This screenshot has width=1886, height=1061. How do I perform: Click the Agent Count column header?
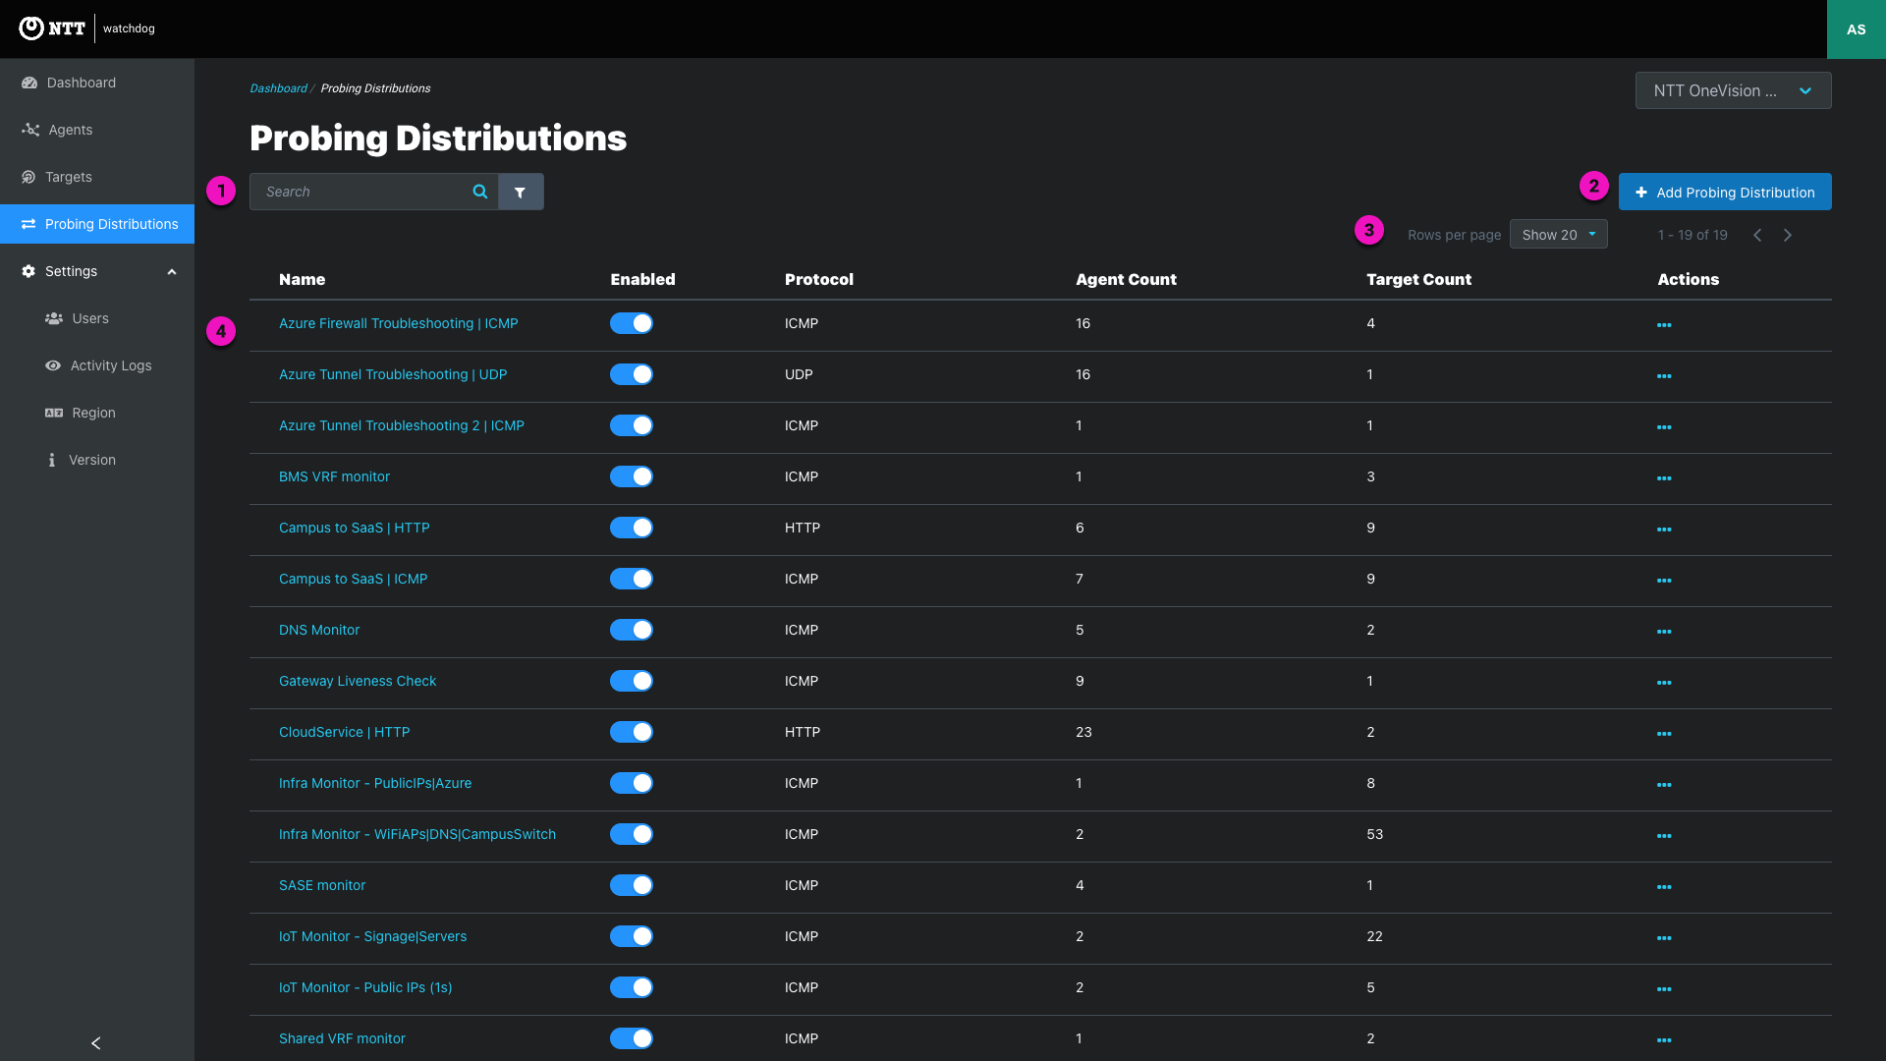[1126, 279]
